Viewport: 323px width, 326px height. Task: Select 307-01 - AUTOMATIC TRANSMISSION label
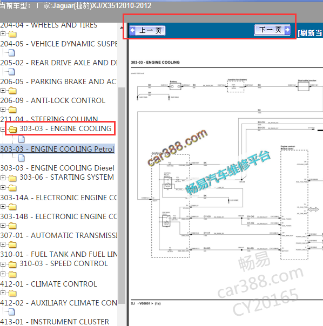pyautogui.click(x=59, y=235)
